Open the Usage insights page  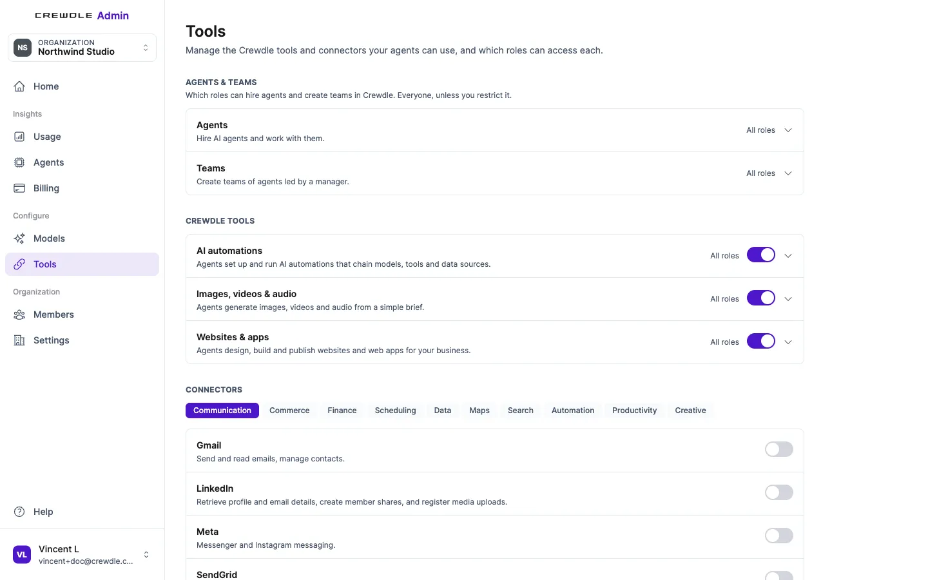point(82,137)
